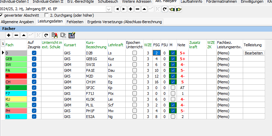Add a subject with Fächer plus icon
Image resolution: width=272 pixels, height=136 pixels.
click(9, 35)
